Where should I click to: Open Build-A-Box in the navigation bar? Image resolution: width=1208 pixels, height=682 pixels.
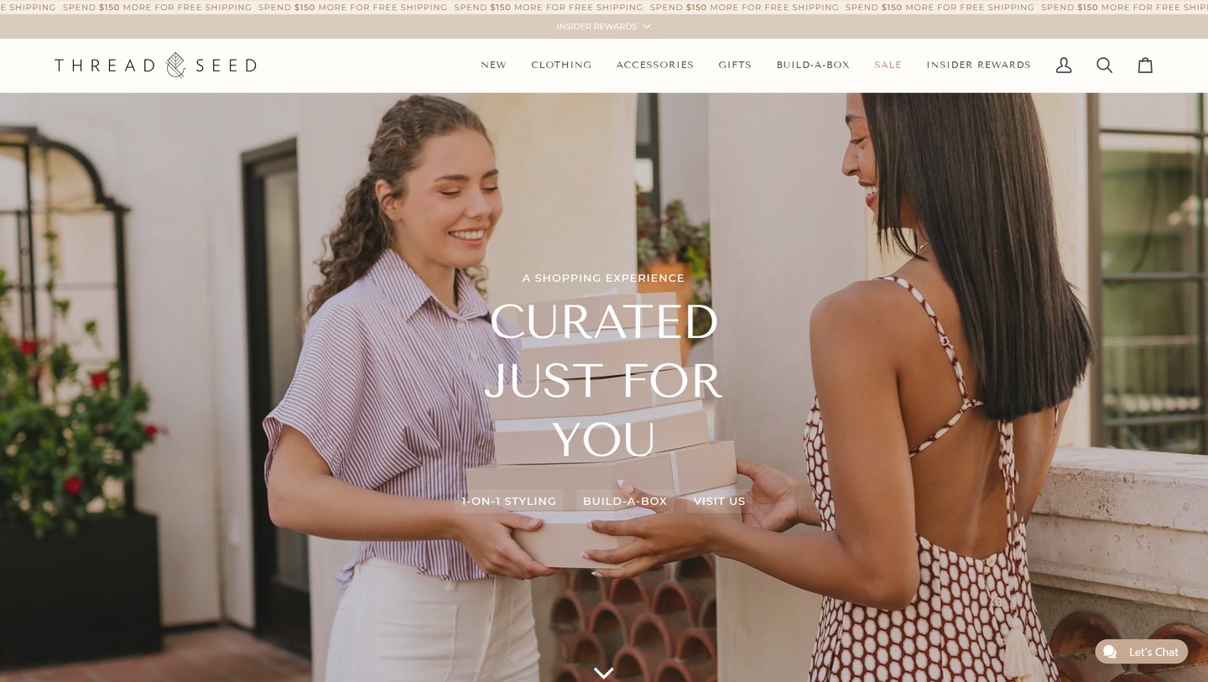coord(813,65)
